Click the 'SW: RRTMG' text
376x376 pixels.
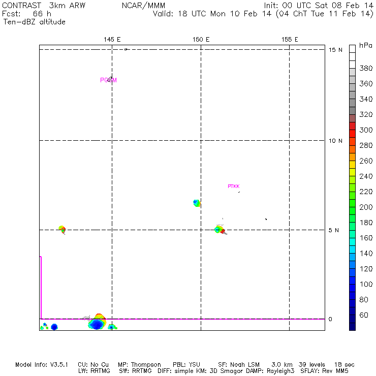point(136,371)
